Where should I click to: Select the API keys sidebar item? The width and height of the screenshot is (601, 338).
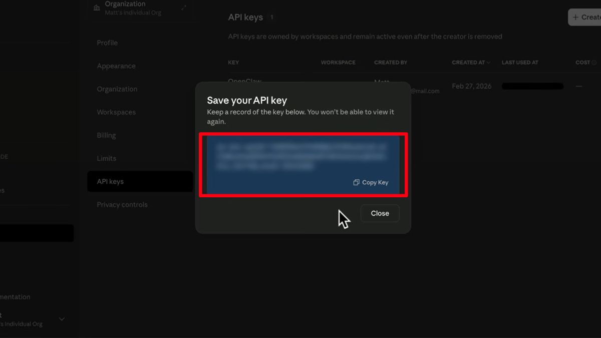point(110,181)
